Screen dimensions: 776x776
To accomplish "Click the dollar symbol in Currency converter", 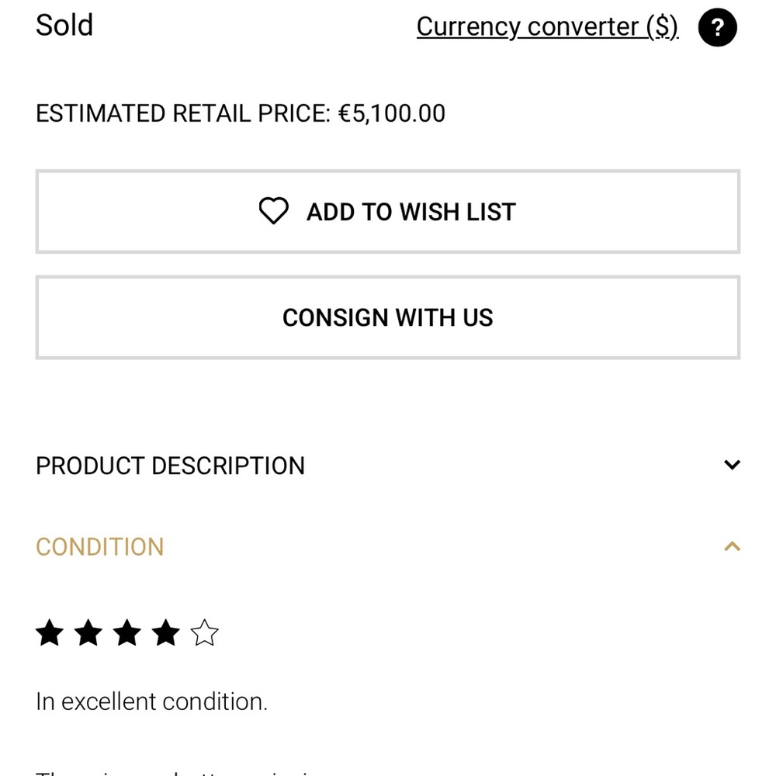I will pos(662,26).
